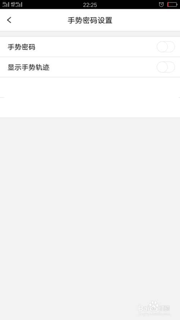Click the first 4G signal icon

click(13, 4)
